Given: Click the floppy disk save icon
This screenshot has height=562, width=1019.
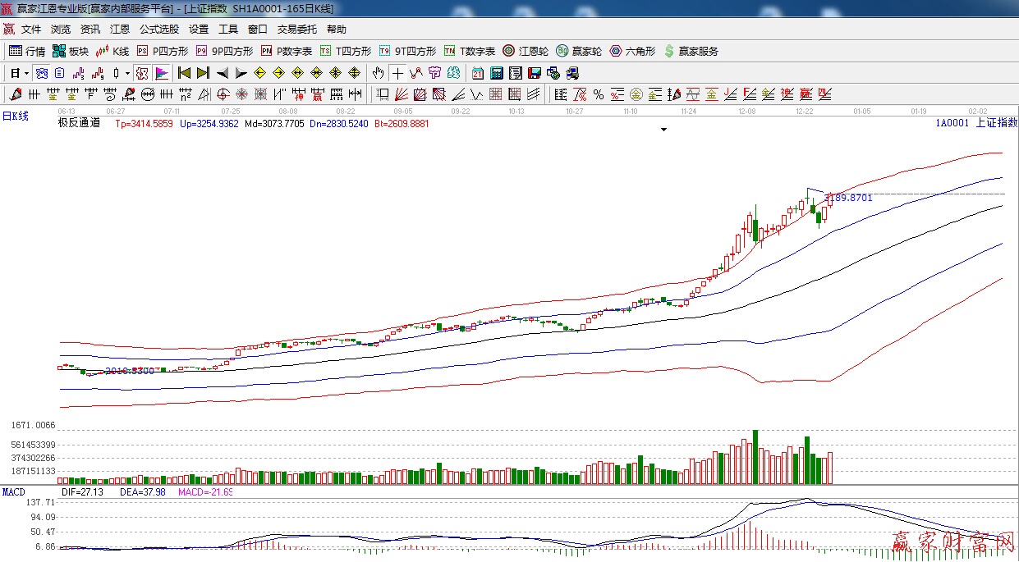Looking at the screenshot, I should (535, 73).
